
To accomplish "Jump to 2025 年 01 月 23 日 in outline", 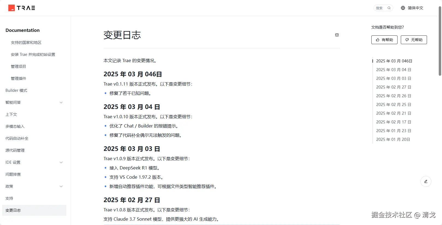I will click(393, 131).
